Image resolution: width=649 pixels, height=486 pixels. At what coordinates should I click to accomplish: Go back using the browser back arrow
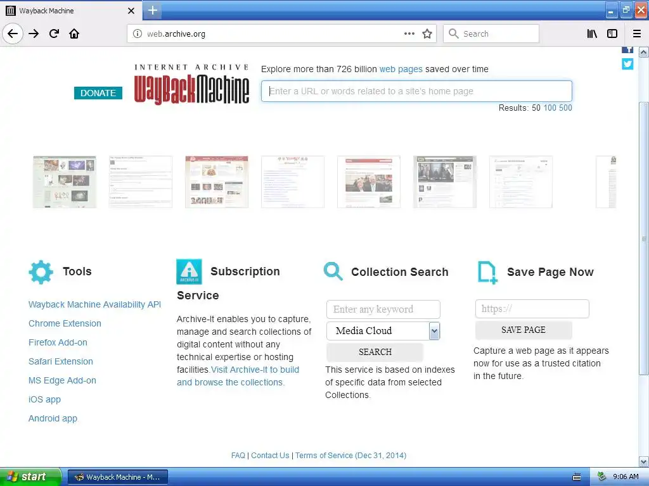coord(13,34)
